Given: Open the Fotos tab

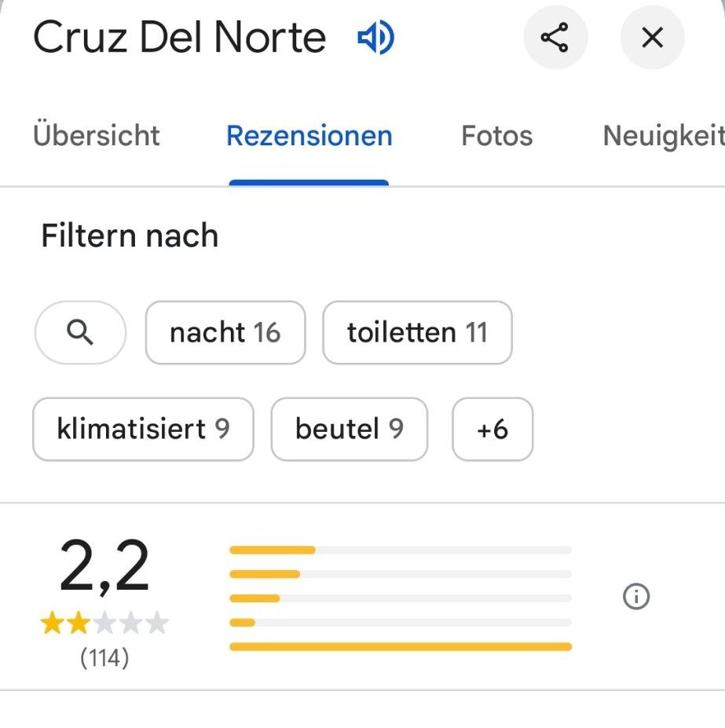Looking at the screenshot, I should pos(496,136).
